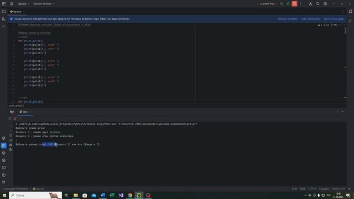The height and width of the screenshot is (199, 354).
Task: Click the Run tool window label
Action: 12,112
